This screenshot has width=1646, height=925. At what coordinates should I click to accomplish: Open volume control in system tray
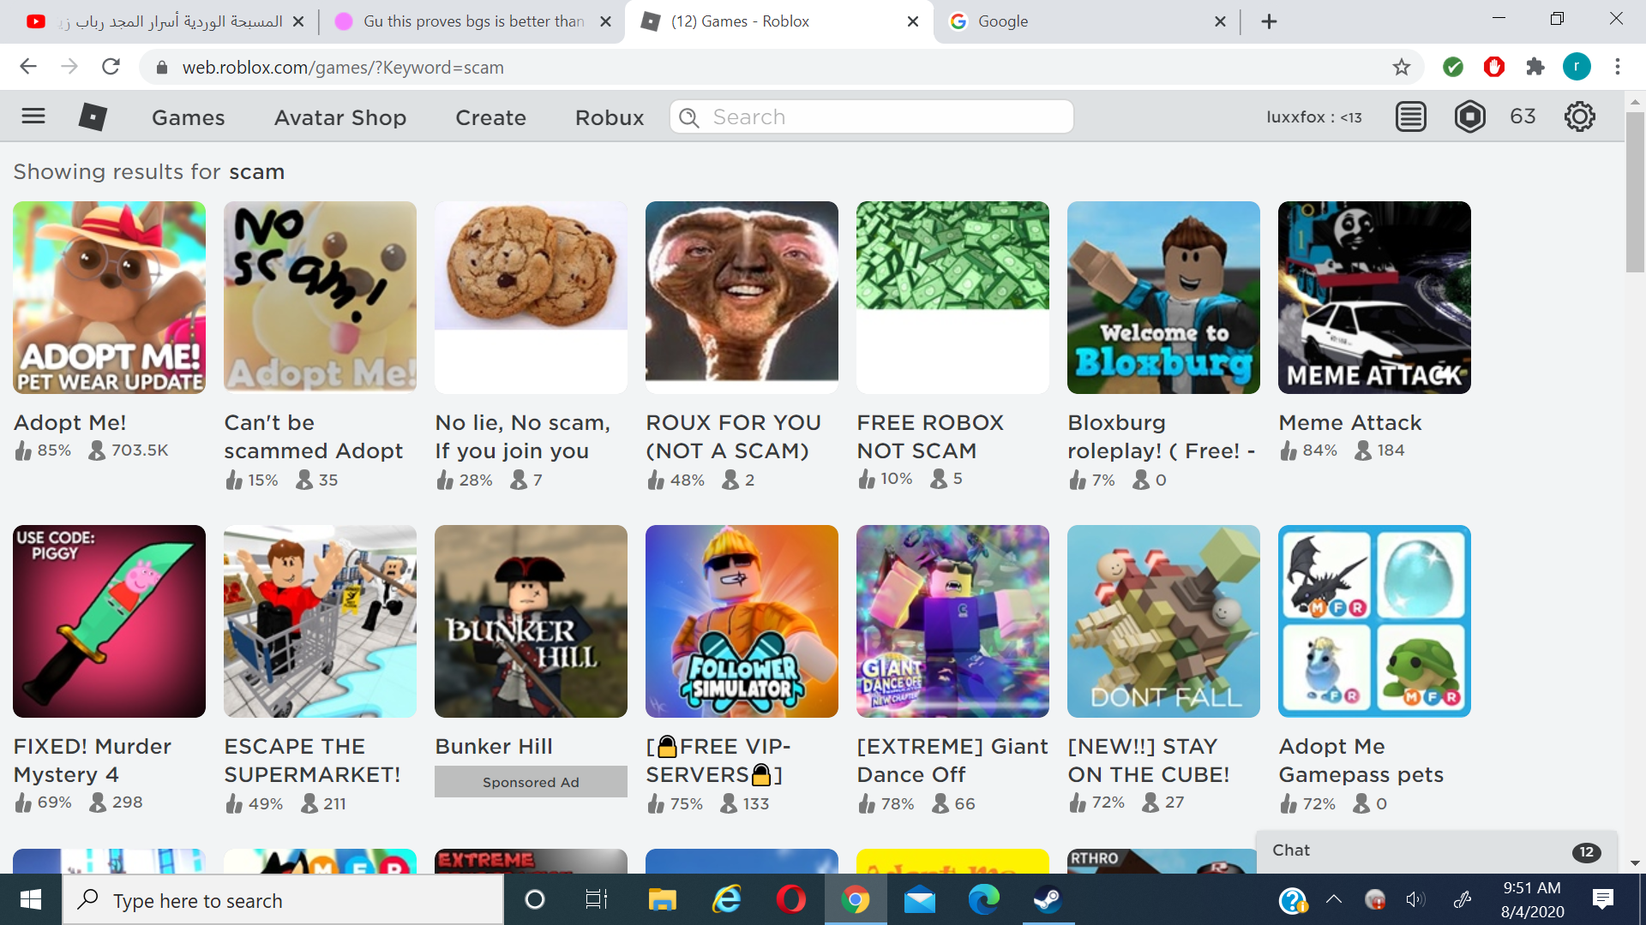point(1415,899)
